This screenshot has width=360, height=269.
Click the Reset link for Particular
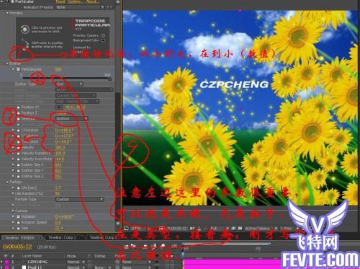pyautogui.click(x=60, y=1)
